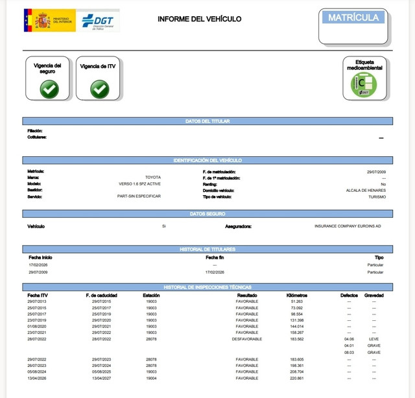415x398 pixels.
Task: Select the Bastidor: label
Action: [x=34, y=190]
